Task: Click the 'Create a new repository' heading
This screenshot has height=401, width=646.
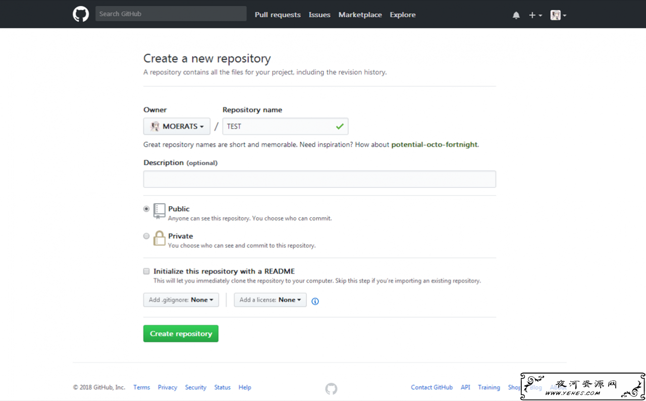Action: point(207,59)
